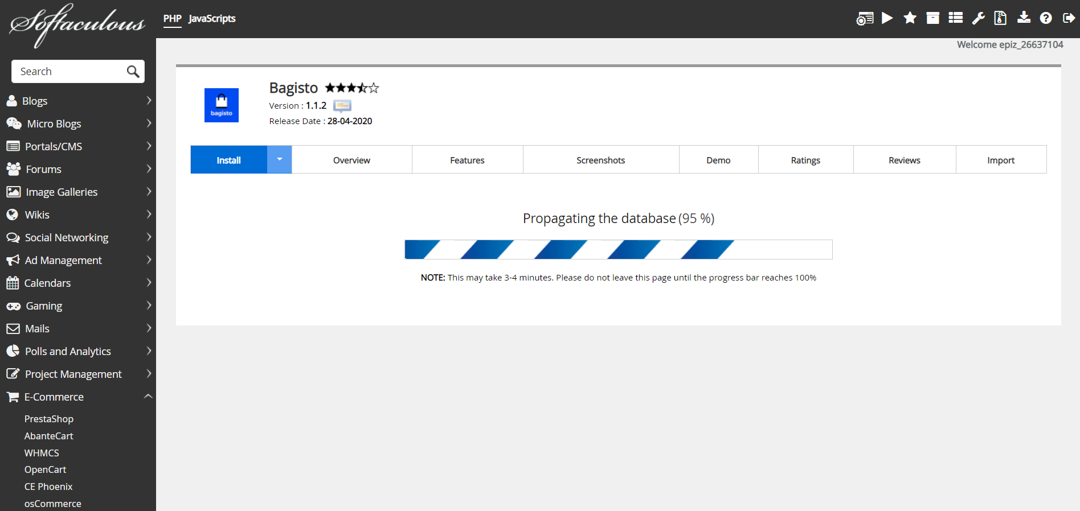Open OpenCart in the sidebar
1080x511 pixels.
point(46,469)
